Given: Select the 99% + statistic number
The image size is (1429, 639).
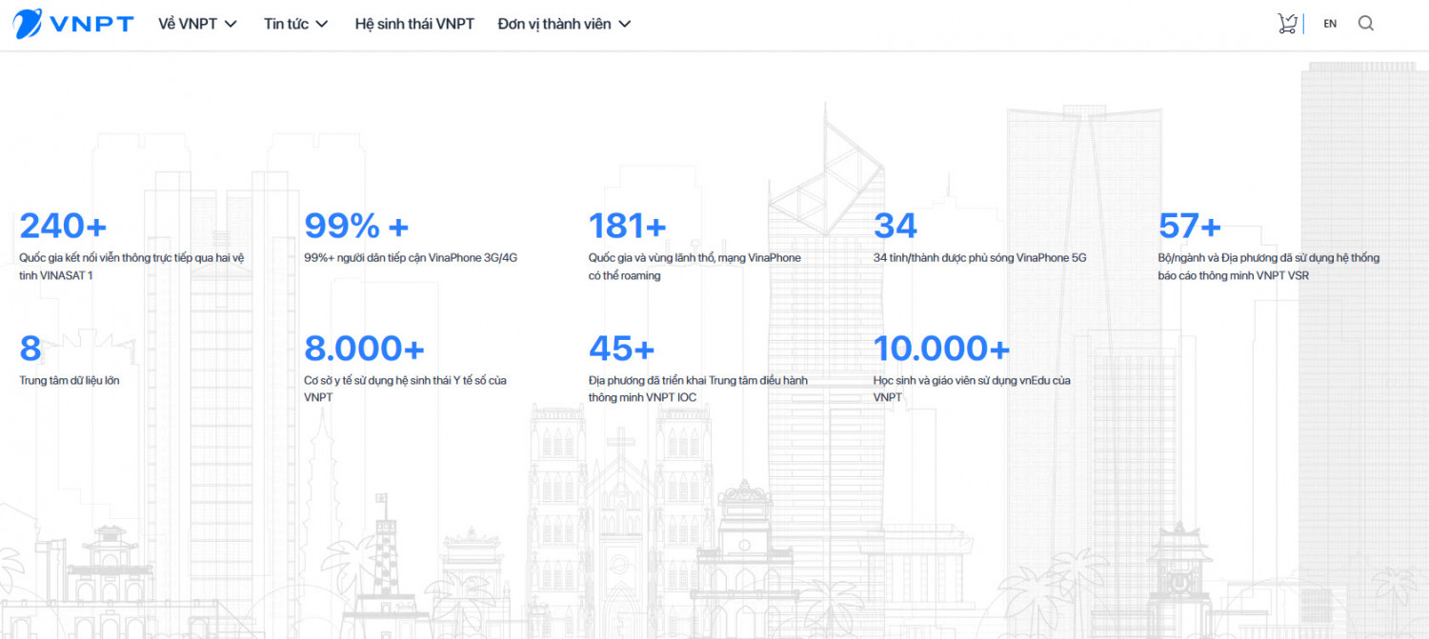Looking at the screenshot, I should click(356, 226).
